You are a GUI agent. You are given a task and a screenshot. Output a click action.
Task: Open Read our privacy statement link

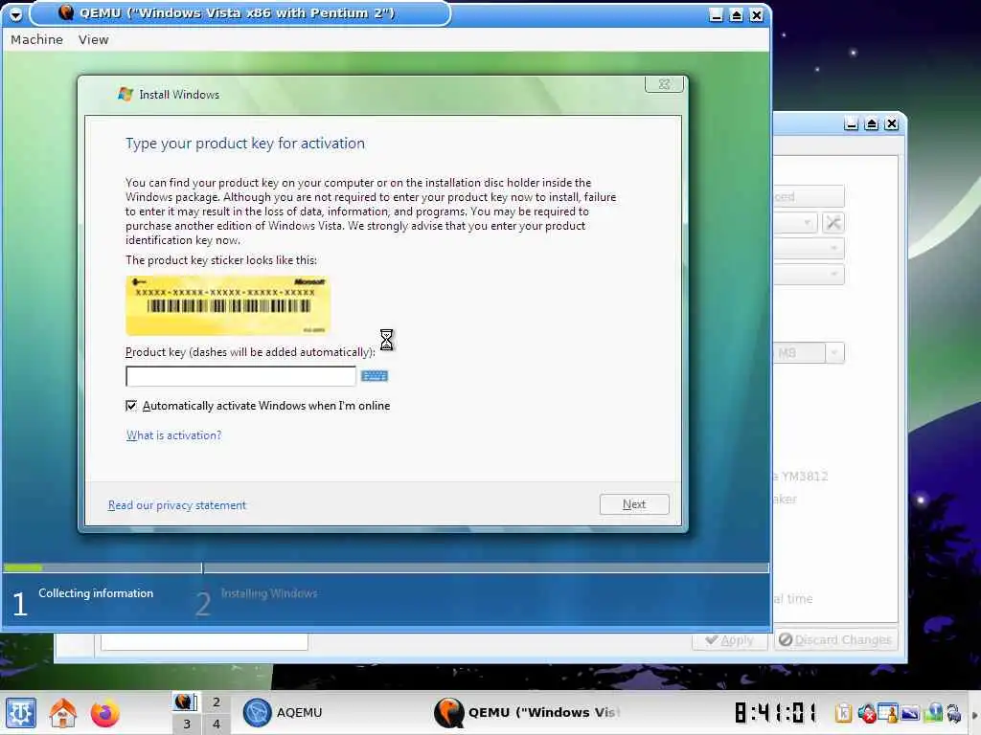[x=177, y=505]
